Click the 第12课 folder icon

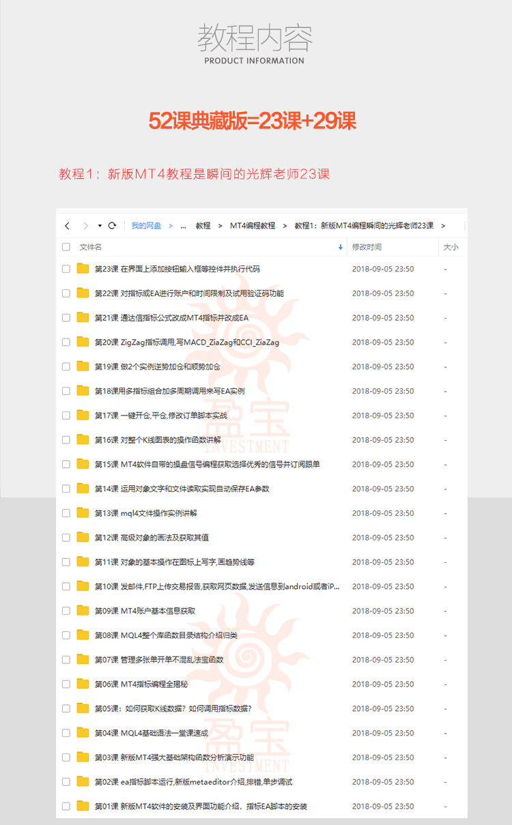pos(83,537)
